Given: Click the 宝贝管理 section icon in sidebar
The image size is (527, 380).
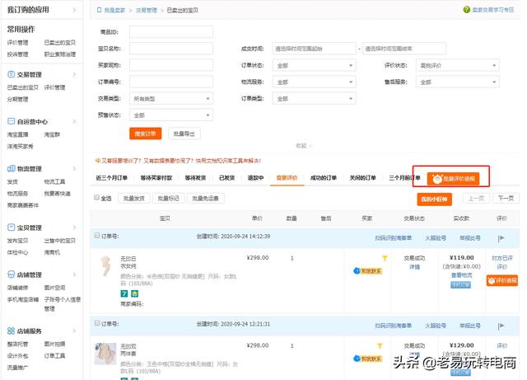Looking at the screenshot, I should tap(12, 227).
